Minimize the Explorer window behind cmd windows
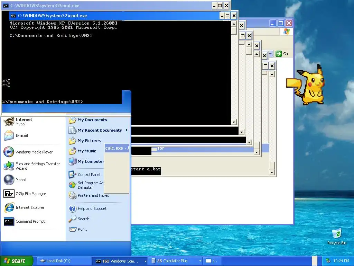The width and height of the screenshot is (354, 266). click(273, 23)
